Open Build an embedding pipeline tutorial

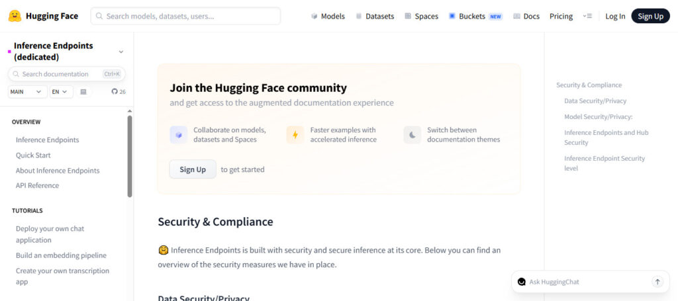[61, 255]
